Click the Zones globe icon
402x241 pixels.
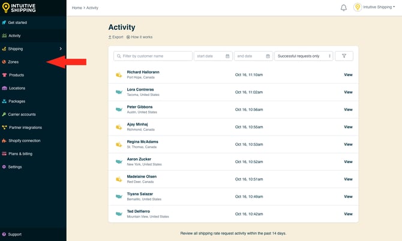[x=4, y=62]
